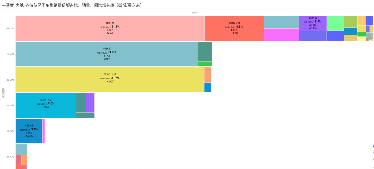This screenshot has width=374, height=169.
Task: Click the 奔驰C级 teal block
Action: [107, 54]
